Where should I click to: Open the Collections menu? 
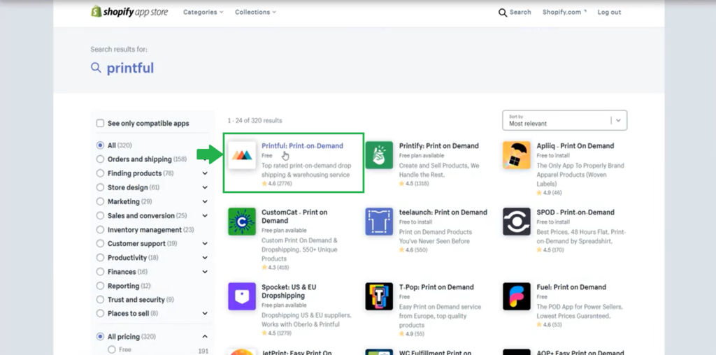pyautogui.click(x=256, y=13)
